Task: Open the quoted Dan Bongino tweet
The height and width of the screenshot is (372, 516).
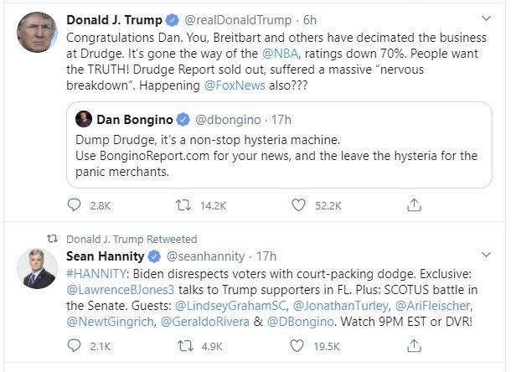Action: tap(279, 145)
